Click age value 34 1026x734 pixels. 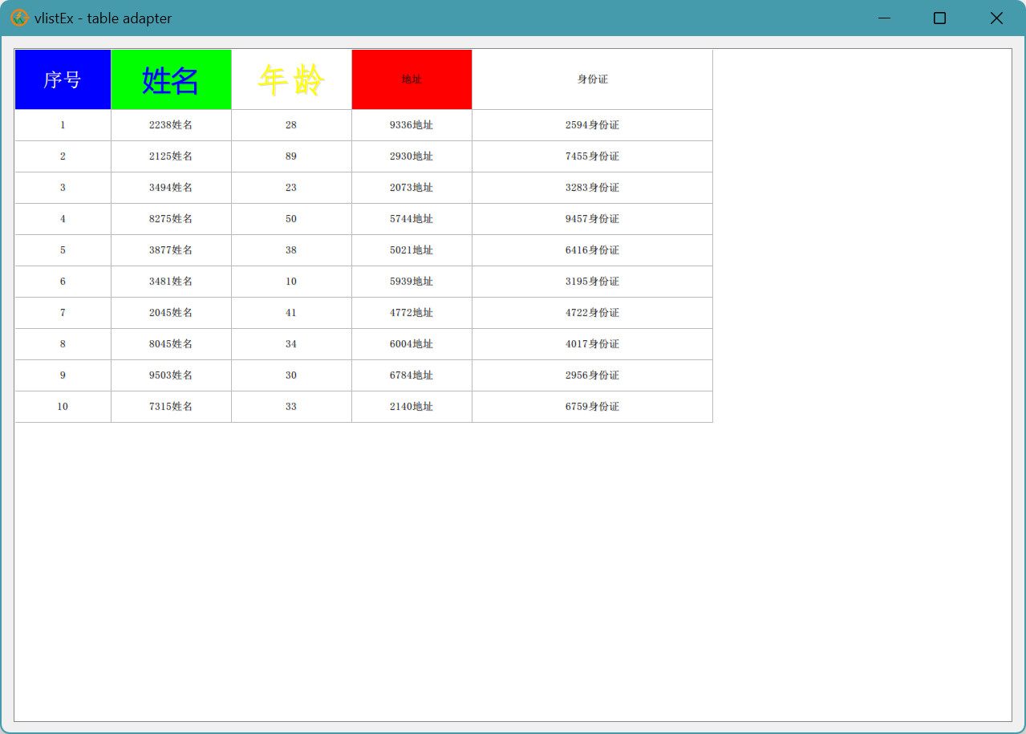pyautogui.click(x=291, y=344)
